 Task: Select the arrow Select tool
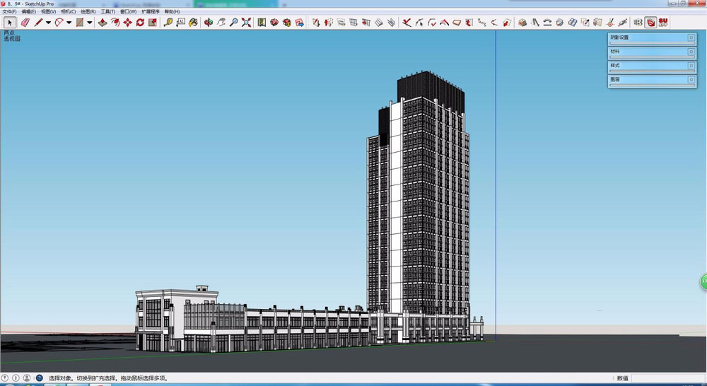tap(10, 23)
